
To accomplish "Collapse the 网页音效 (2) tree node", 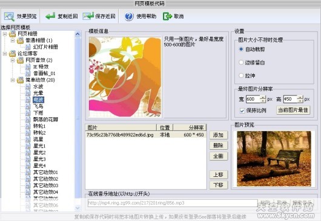I will coord(13,60).
